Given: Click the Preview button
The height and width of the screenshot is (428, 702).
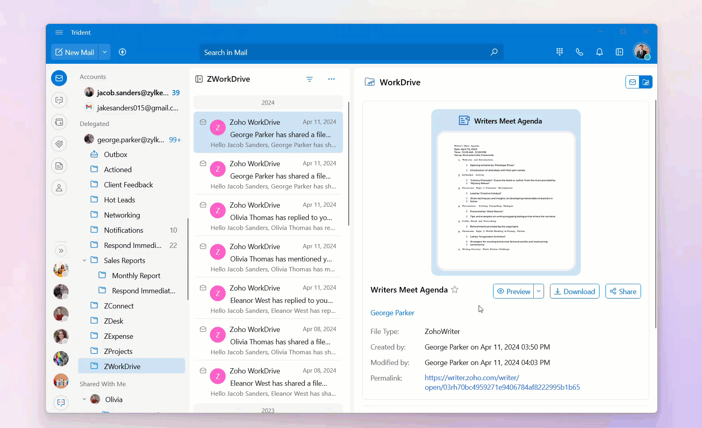Looking at the screenshot, I should click(x=514, y=291).
